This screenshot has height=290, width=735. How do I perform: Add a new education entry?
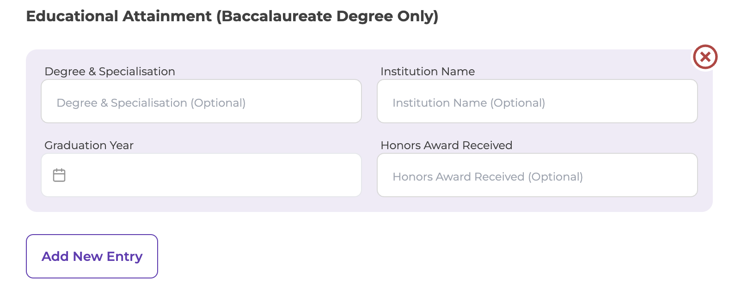click(92, 256)
